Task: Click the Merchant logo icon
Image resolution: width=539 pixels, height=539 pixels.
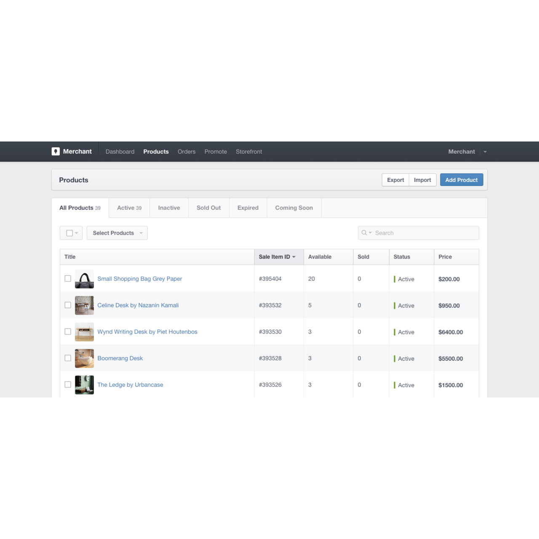Action: pyautogui.click(x=56, y=151)
